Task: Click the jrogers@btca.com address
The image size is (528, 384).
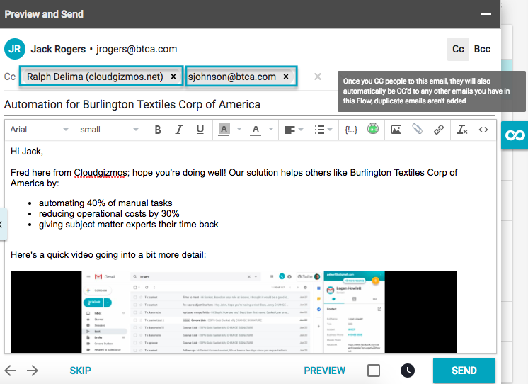Action: pos(137,49)
